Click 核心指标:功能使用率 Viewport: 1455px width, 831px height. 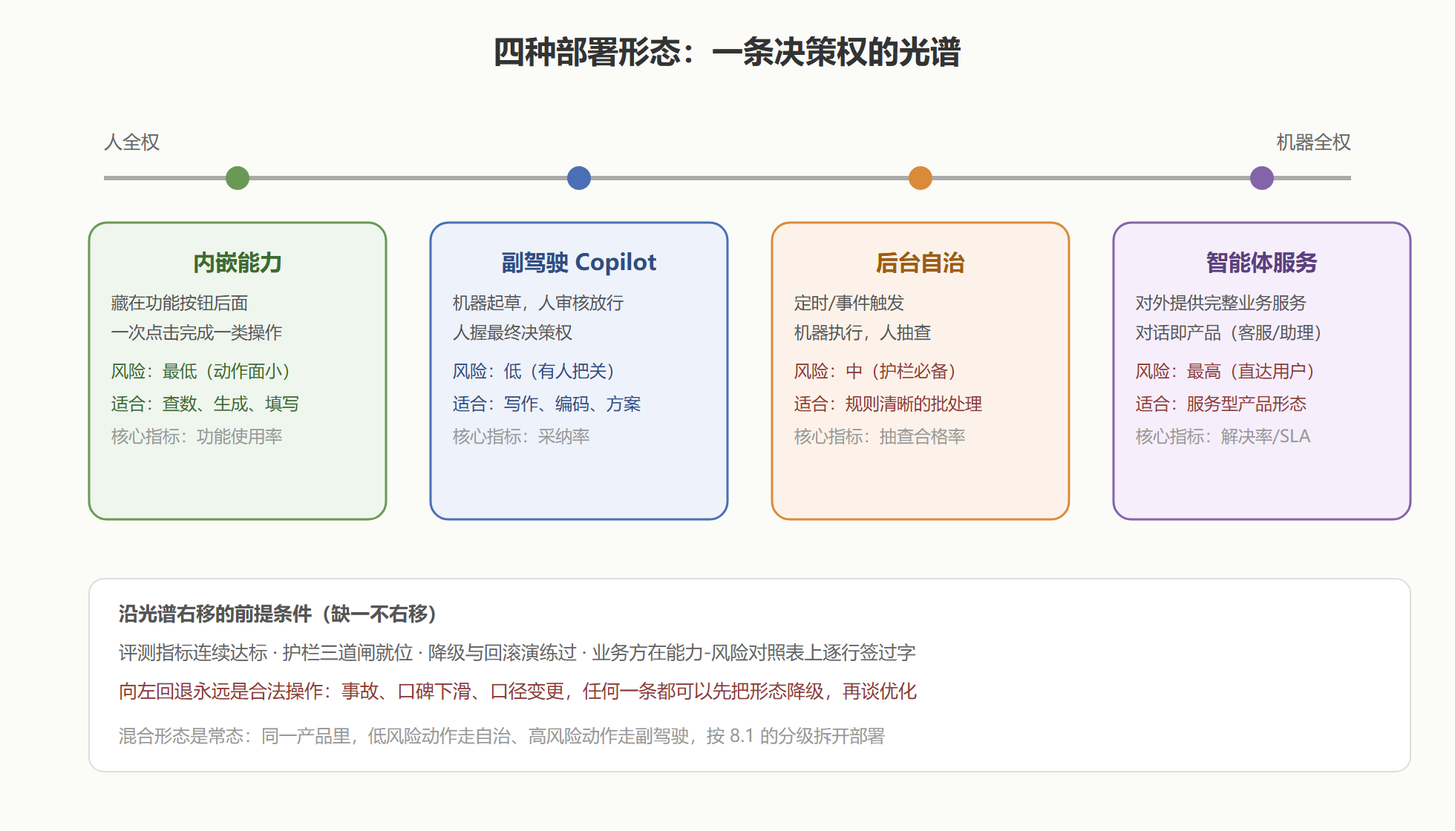pyautogui.click(x=197, y=436)
